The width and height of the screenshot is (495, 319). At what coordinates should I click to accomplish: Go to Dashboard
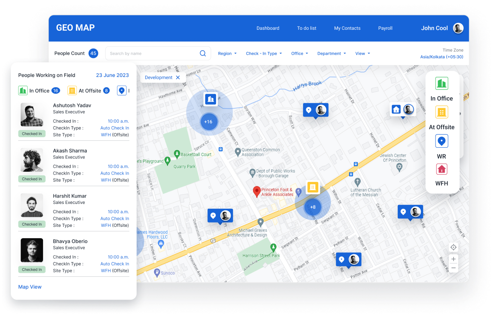tap(268, 28)
